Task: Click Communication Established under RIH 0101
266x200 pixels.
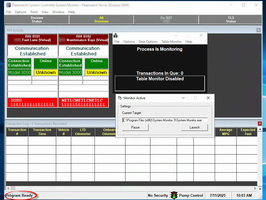Action: tap(32, 51)
